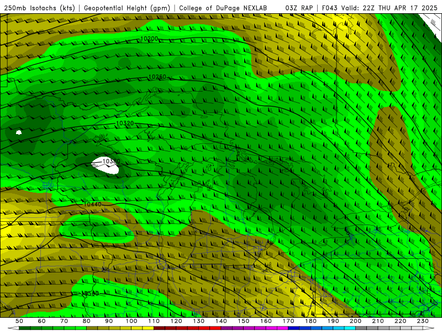Click the 130 kt color scale label
Viewport: 442px width, 331px height.
pos(199,321)
